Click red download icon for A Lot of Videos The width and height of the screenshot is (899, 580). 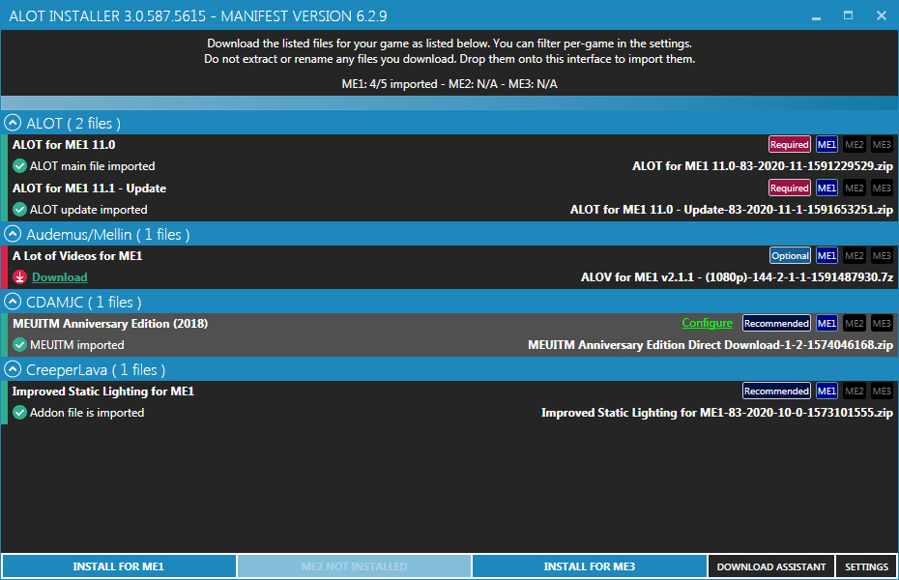point(19,277)
